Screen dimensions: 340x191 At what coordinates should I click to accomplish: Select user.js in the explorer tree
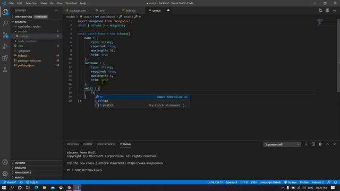[x=37, y=36]
